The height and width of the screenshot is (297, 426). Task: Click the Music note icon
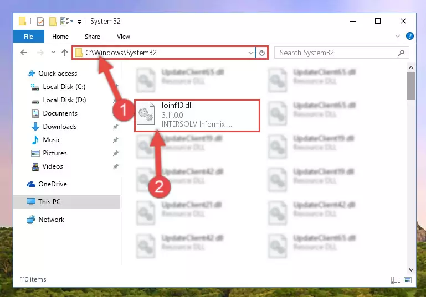pos(35,140)
